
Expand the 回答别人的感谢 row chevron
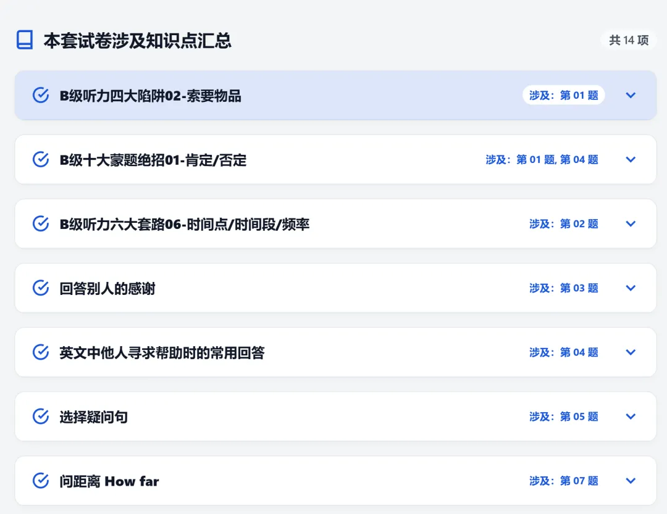coord(631,288)
